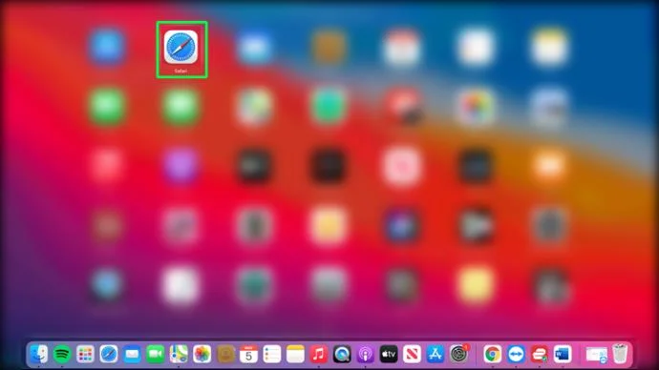Open the red app with green checkmark badge
Image resolution: width=659 pixels, height=370 pixels.
(540, 355)
